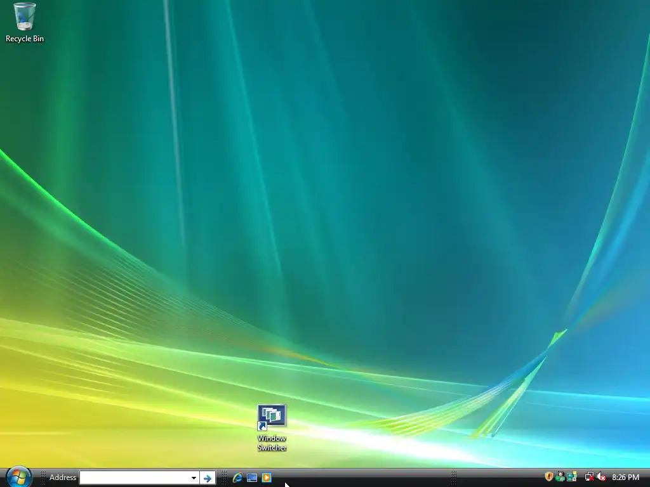Open the disconnected network tray icon
The image size is (650, 487).
(x=589, y=477)
